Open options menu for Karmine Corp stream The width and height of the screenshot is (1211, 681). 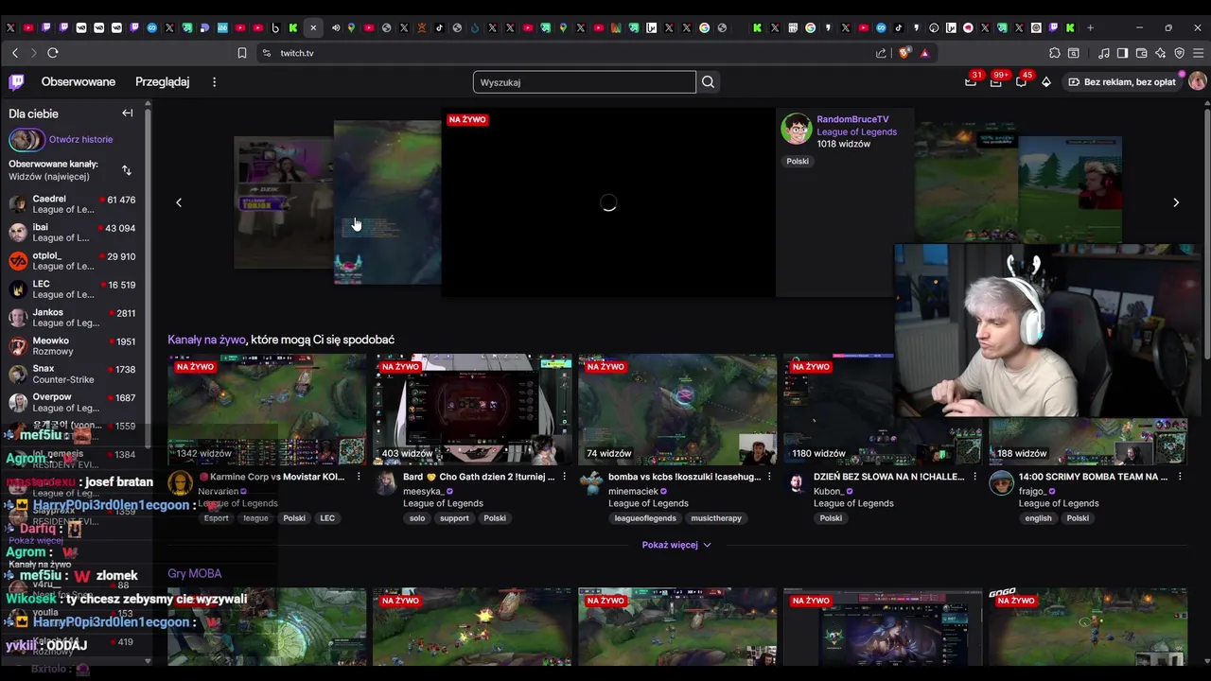pyautogui.click(x=359, y=477)
